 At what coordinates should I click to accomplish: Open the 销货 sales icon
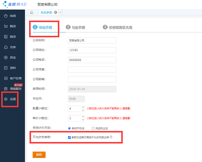pyautogui.click(x=5, y=37)
